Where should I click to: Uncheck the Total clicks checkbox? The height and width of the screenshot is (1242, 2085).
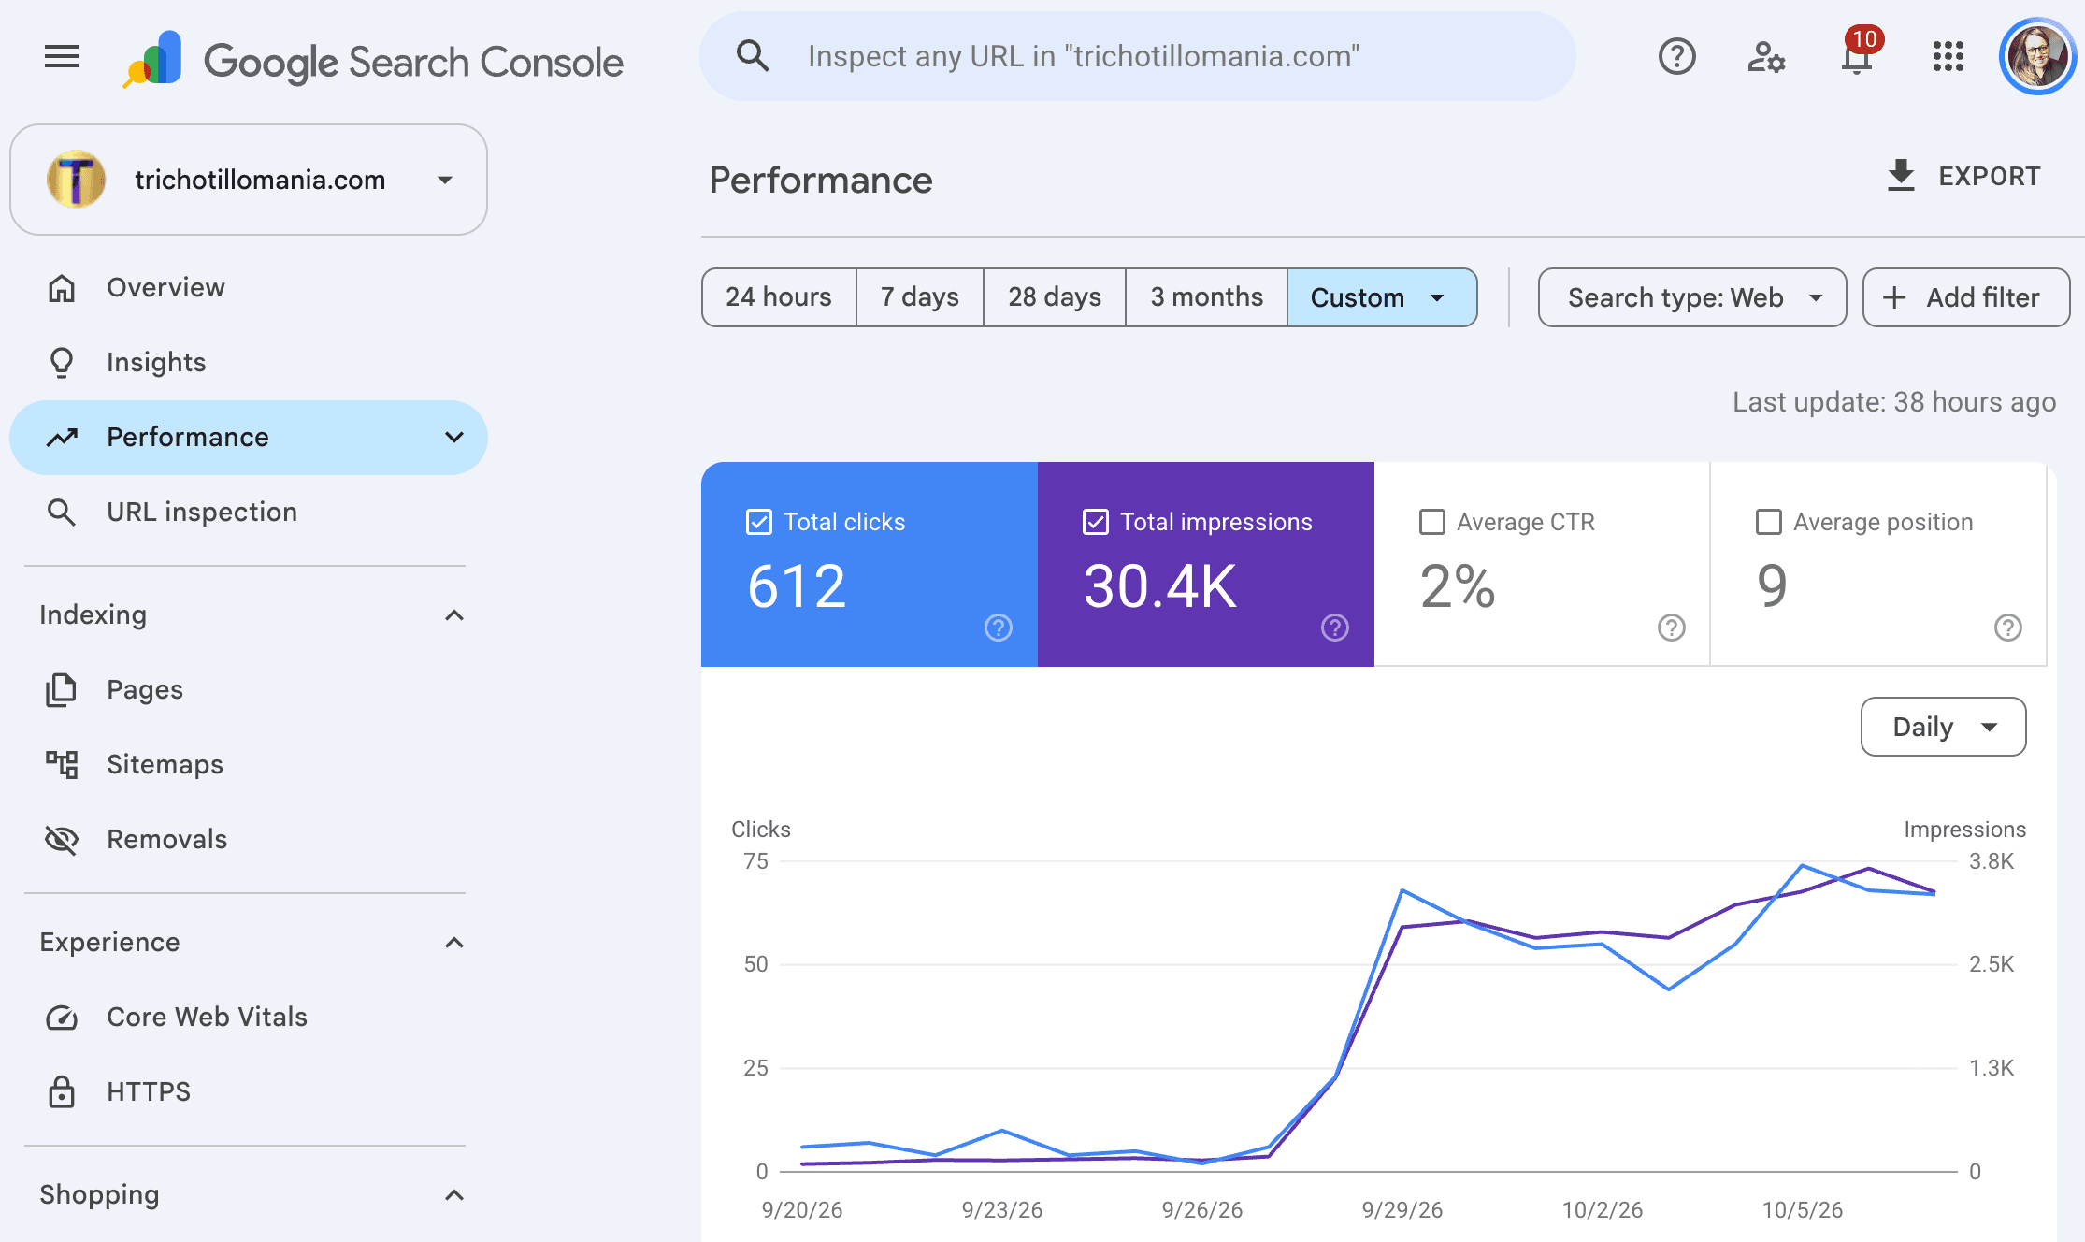tap(759, 522)
